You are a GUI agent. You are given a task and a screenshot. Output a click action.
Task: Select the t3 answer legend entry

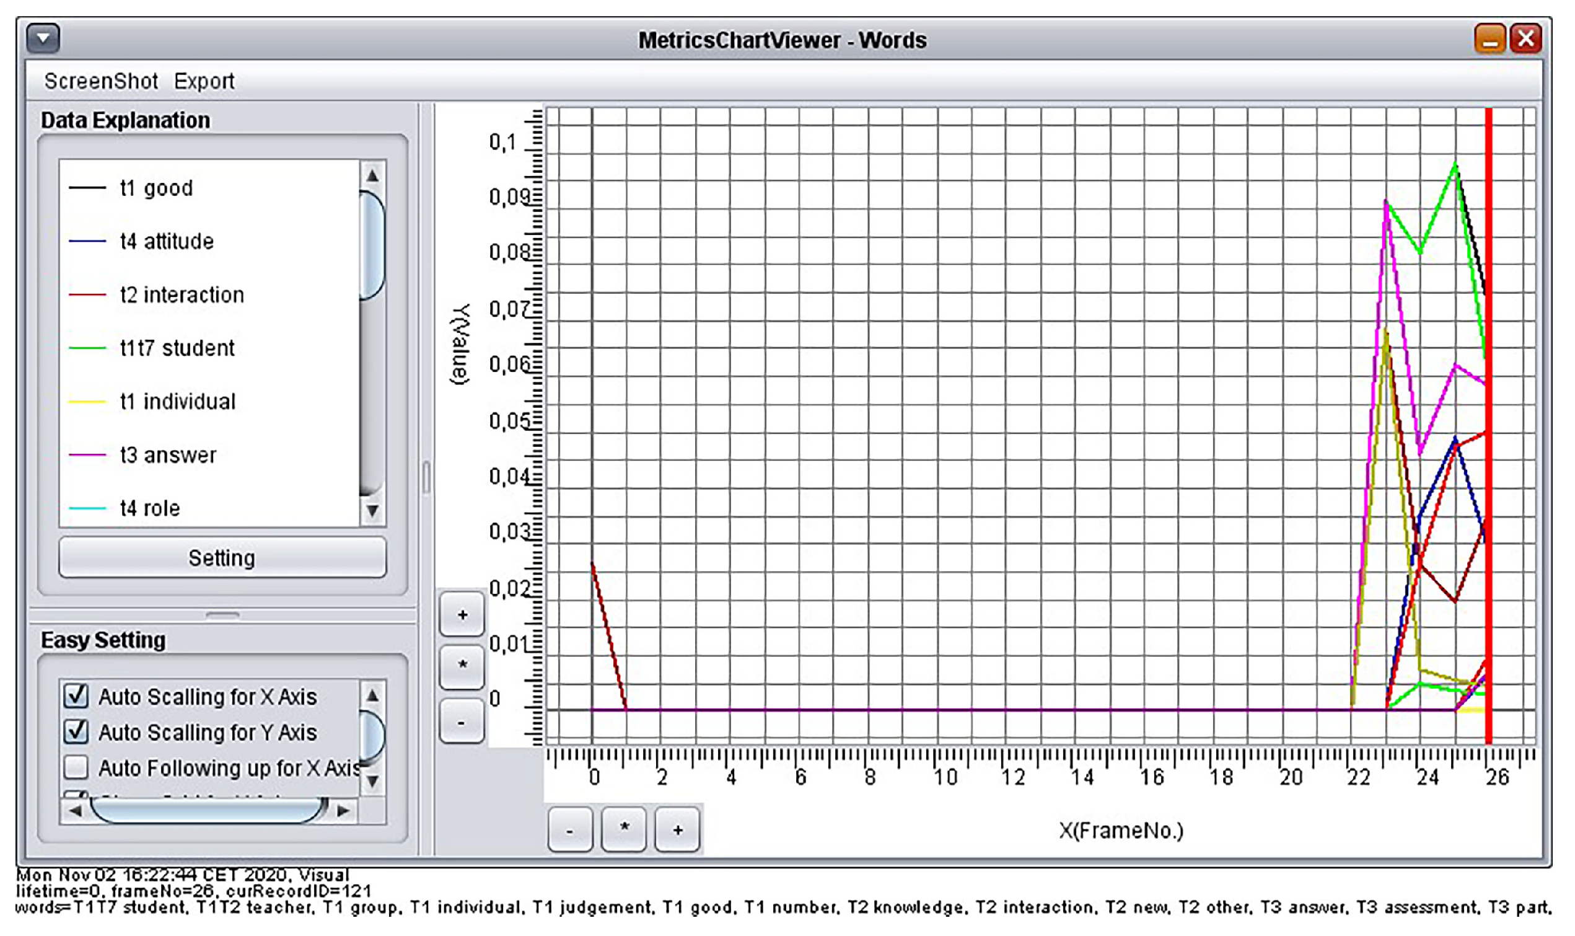pos(168,455)
